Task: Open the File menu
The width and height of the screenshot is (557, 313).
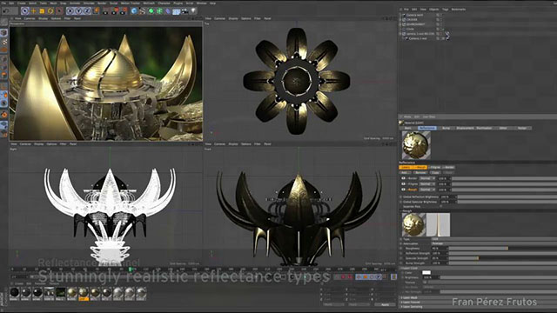Action: point(3,3)
